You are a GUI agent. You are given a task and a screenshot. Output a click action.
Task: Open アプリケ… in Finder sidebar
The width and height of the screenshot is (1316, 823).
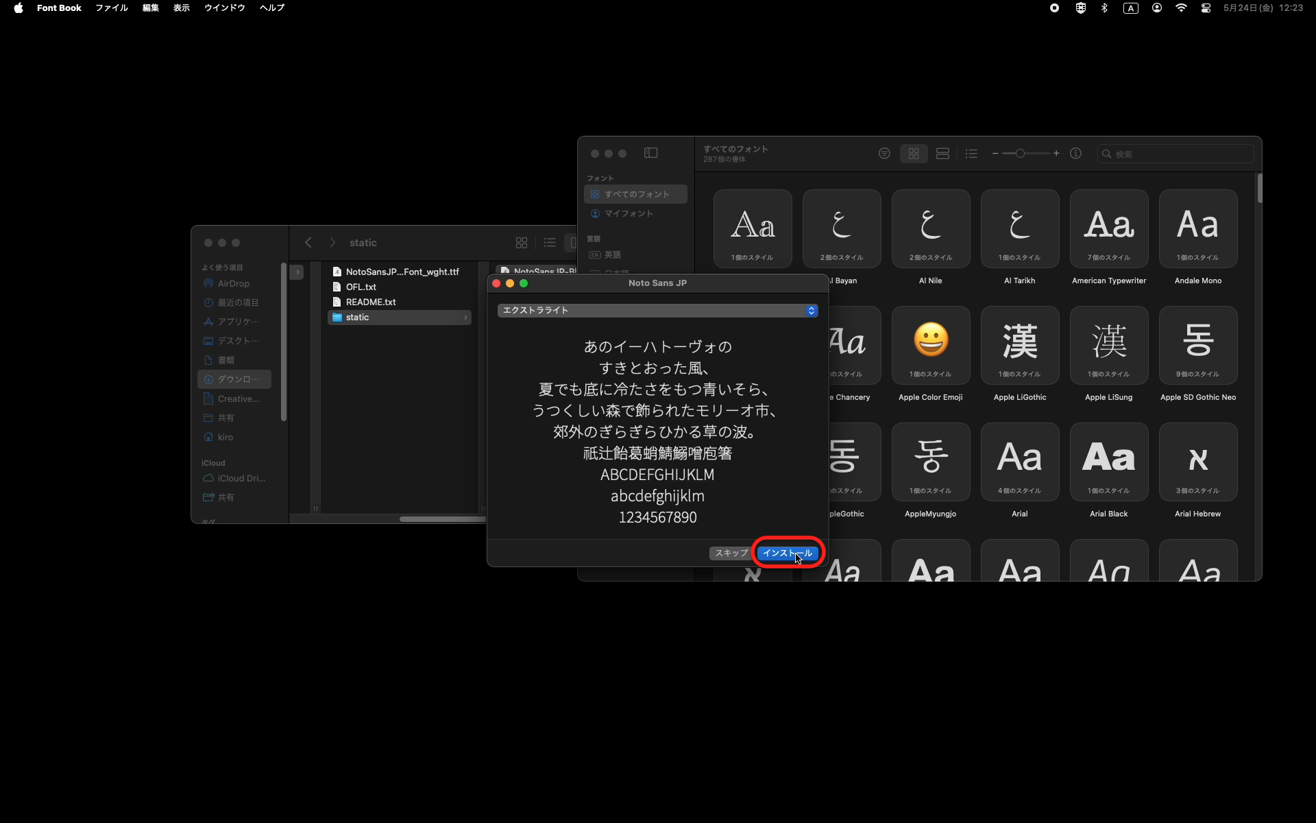pyautogui.click(x=234, y=322)
